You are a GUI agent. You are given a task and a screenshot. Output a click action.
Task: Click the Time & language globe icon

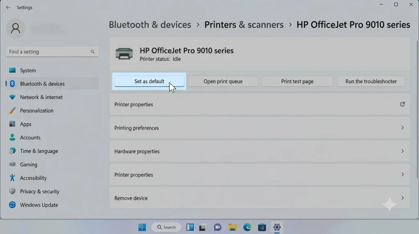coord(12,151)
